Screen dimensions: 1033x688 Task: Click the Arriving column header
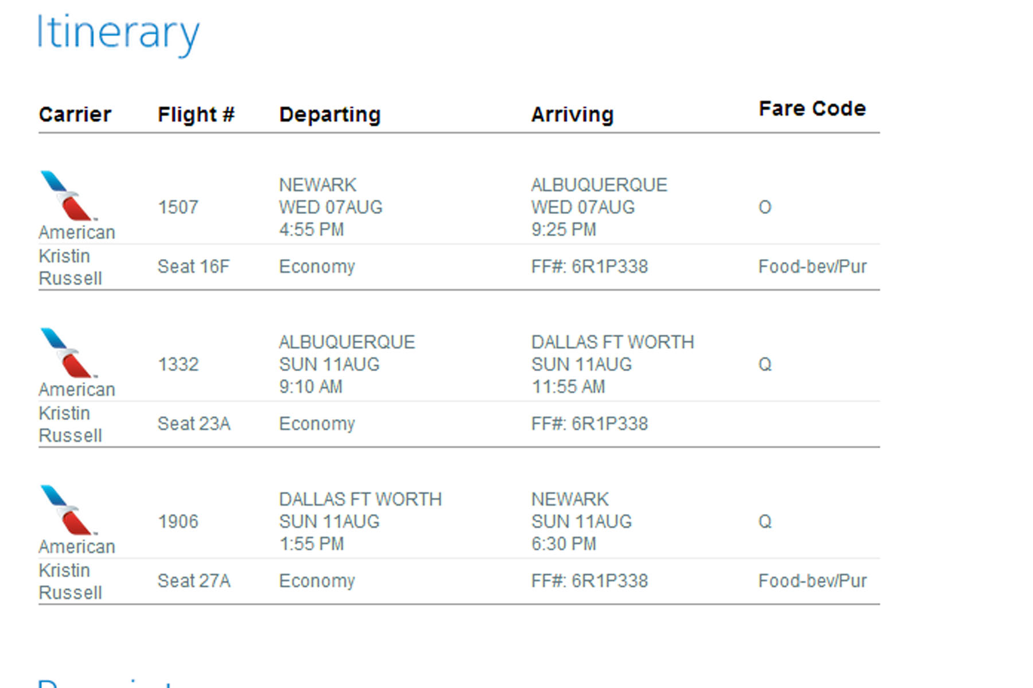pyautogui.click(x=572, y=115)
